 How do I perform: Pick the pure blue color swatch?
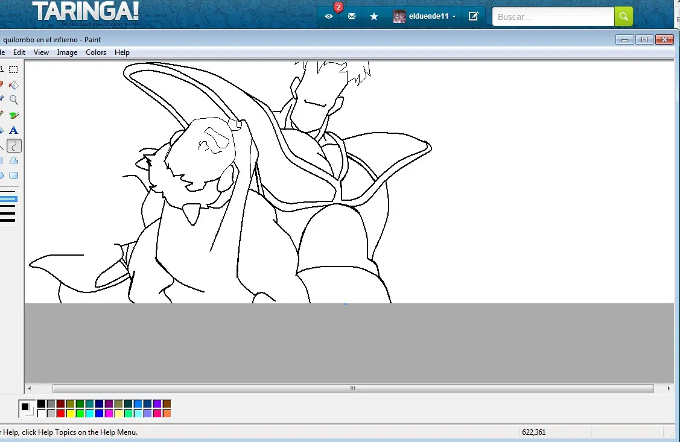tap(100, 414)
